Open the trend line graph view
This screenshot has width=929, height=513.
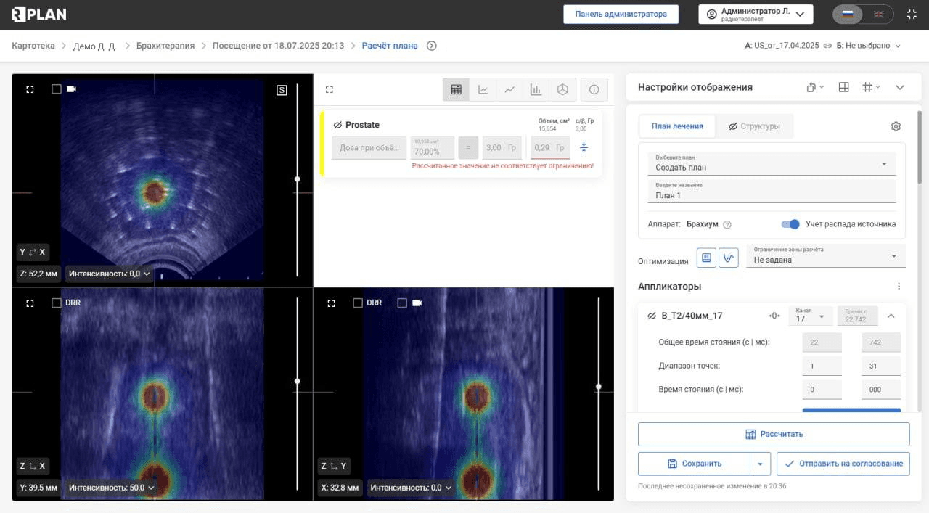pos(509,89)
